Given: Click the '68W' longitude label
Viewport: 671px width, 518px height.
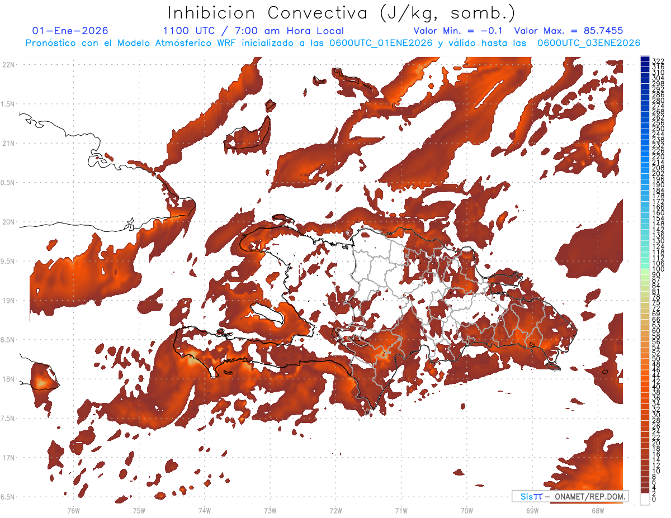Looking at the screenshot, I should pos(598,511).
